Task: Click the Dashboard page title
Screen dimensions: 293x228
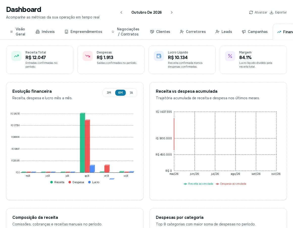Action: click(x=23, y=10)
